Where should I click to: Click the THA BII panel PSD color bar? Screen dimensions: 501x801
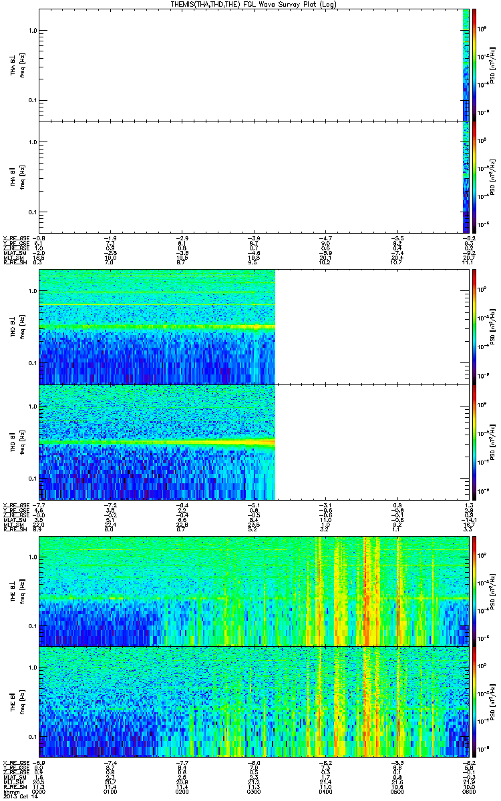point(474,176)
